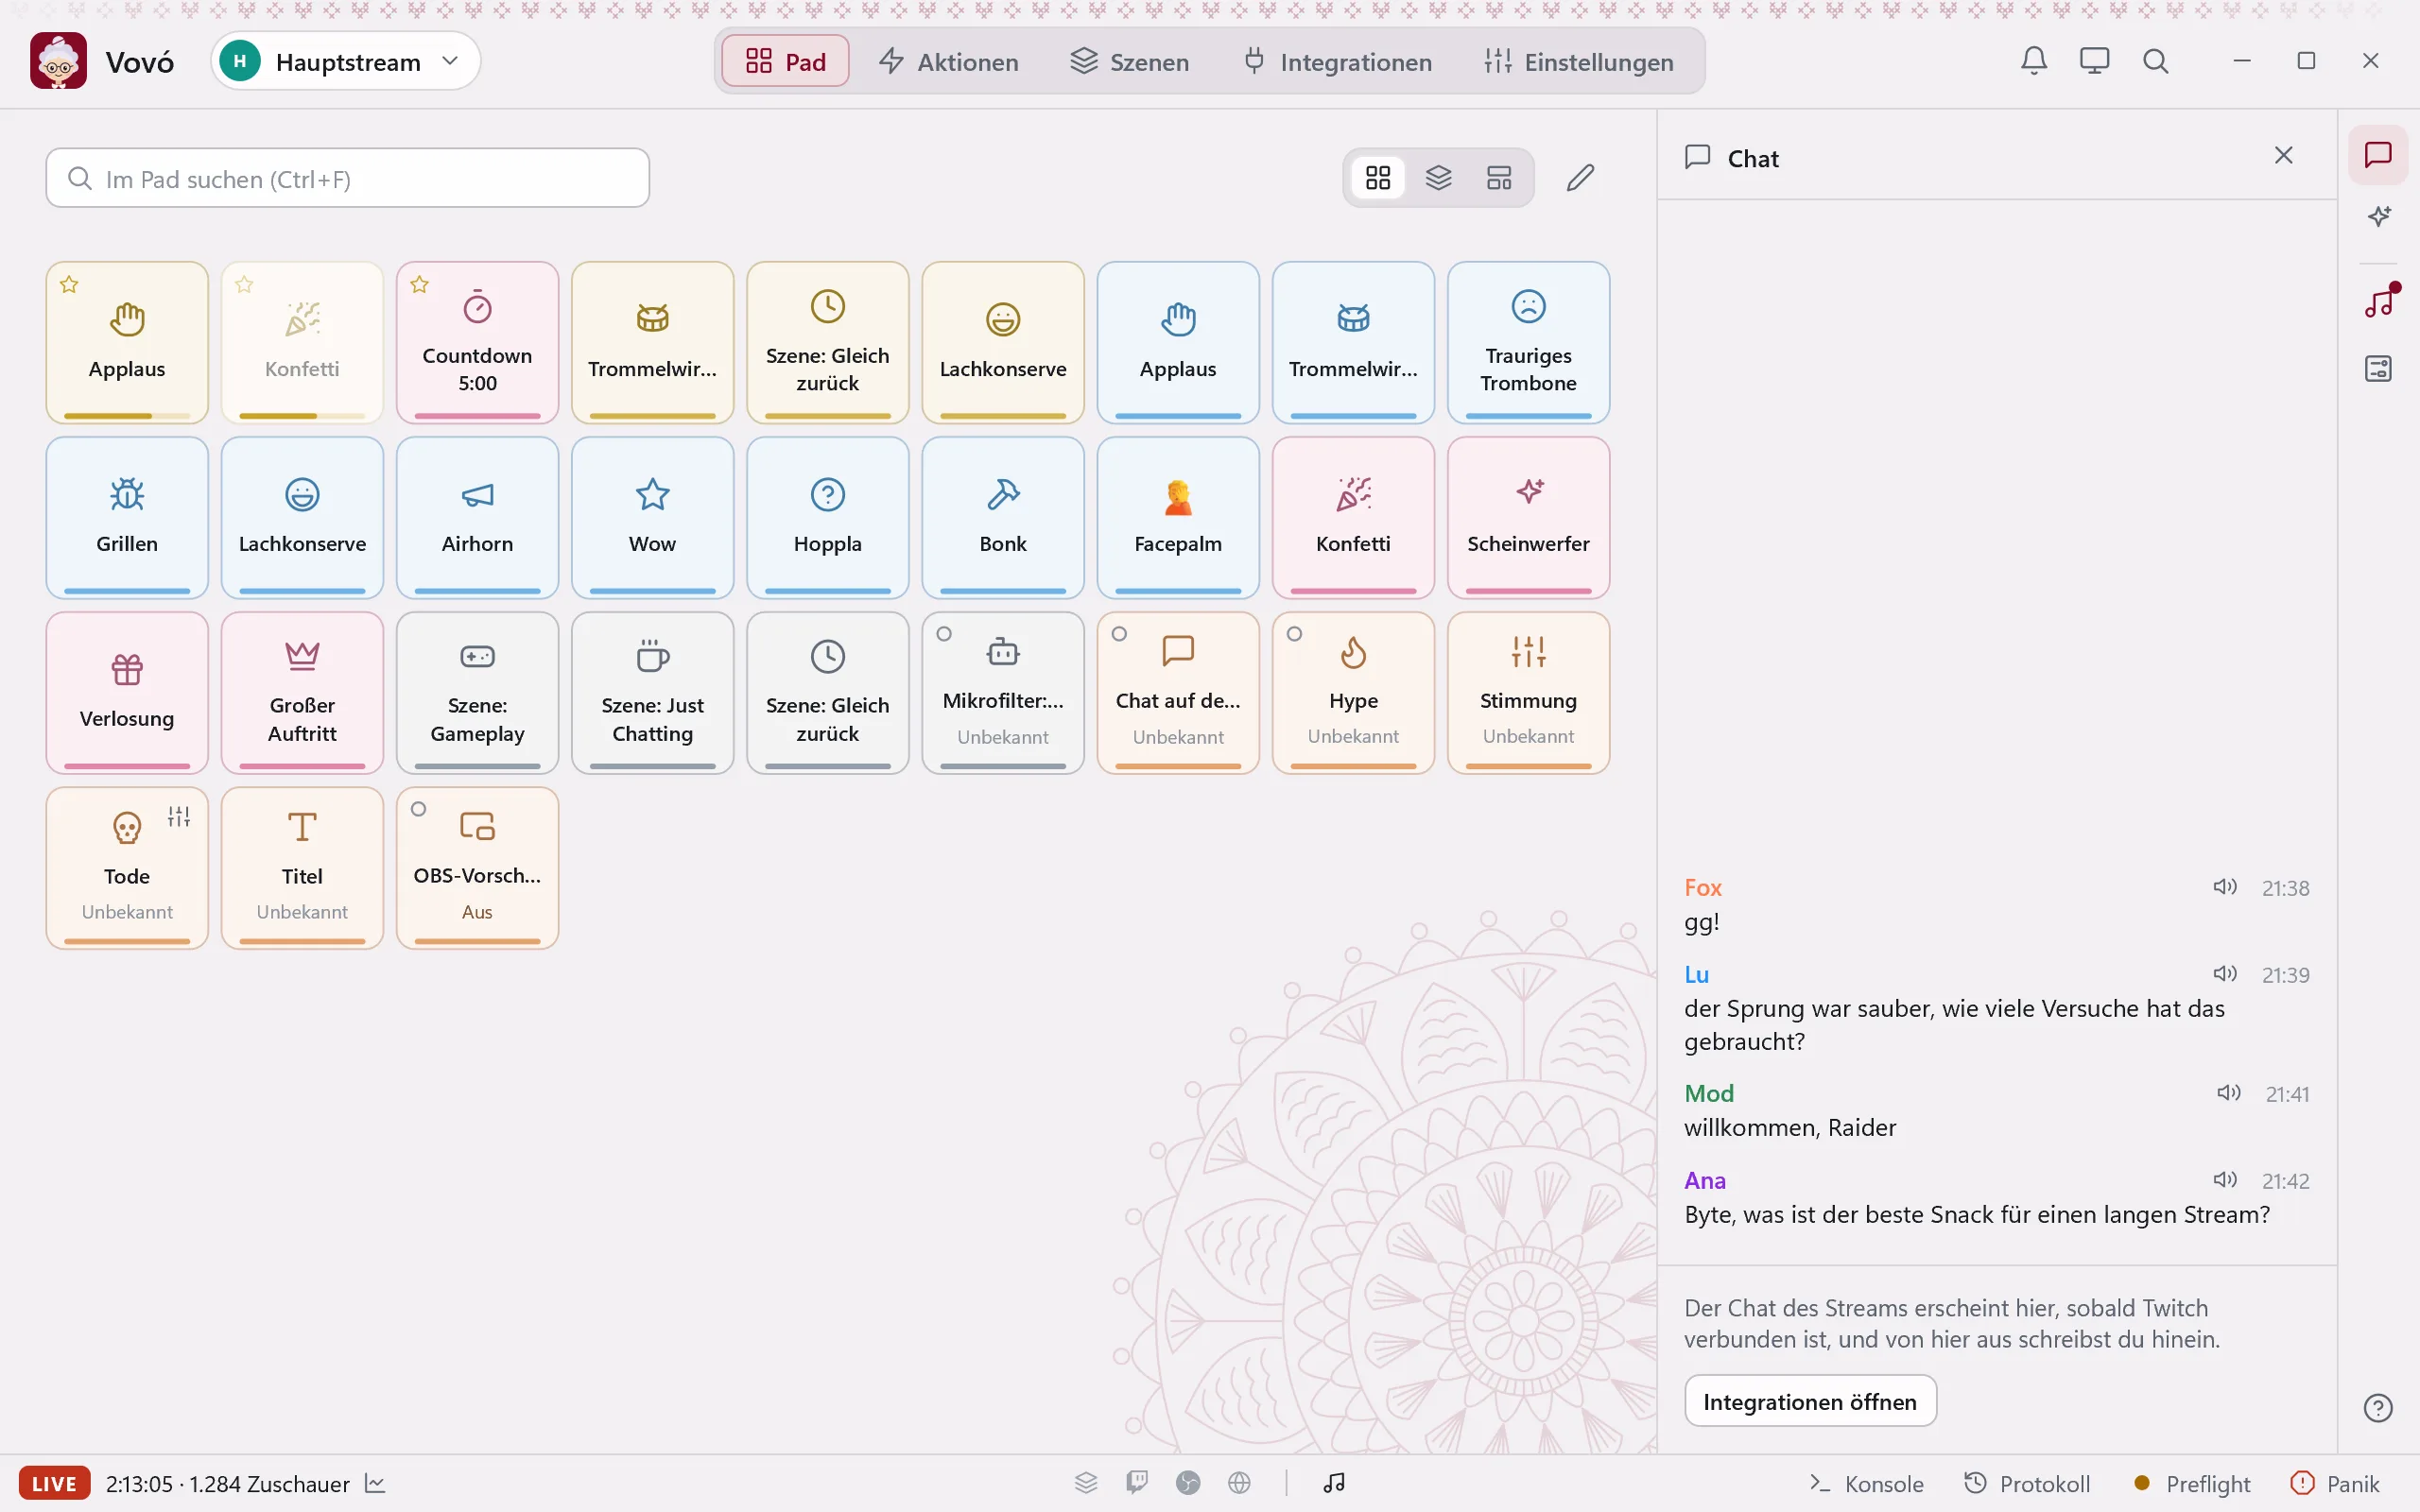The image size is (2420, 1512).
Task: Open Preflight check in status bar
Action: pyautogui.click(x=2191, y=1484)
